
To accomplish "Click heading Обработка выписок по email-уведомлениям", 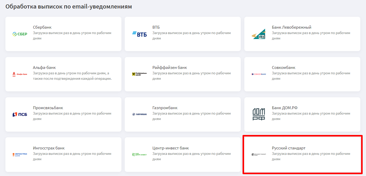I will (69, 6).
